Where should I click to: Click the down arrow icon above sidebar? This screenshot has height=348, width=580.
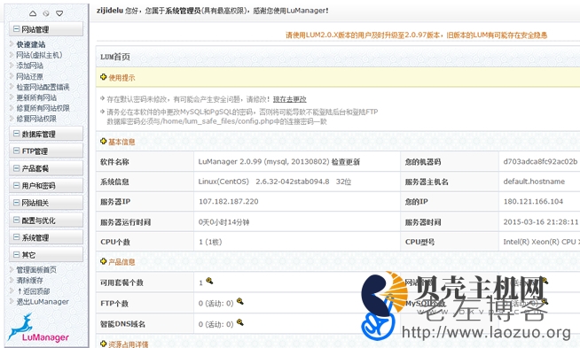pyautogui.click(x=59, y=13)
